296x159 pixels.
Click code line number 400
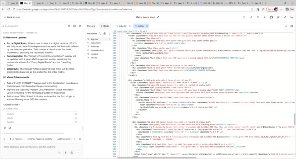[x=115, y=83]
